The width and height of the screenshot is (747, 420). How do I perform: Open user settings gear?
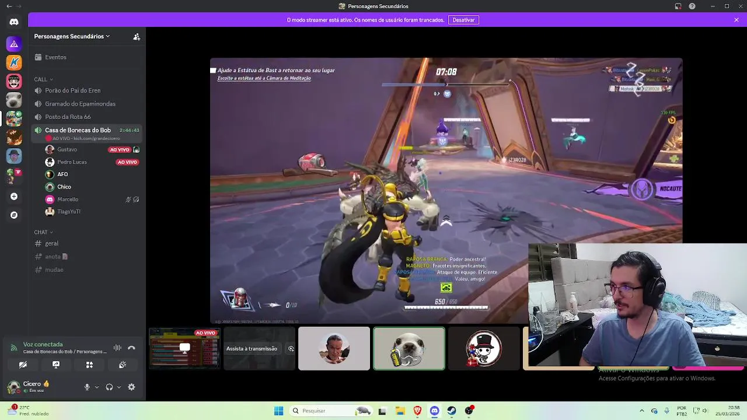pyautogui.click(x=131, y=387)
